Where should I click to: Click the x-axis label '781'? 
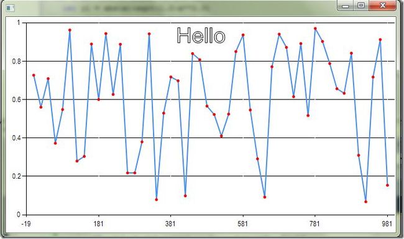pos(314,223)
